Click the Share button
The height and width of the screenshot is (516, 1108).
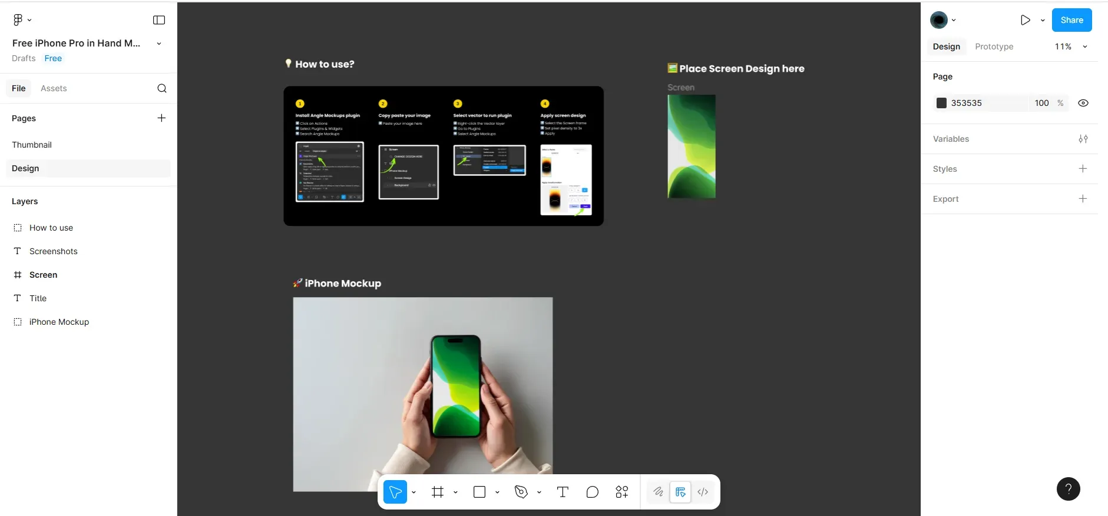[x=1072, y=20]
